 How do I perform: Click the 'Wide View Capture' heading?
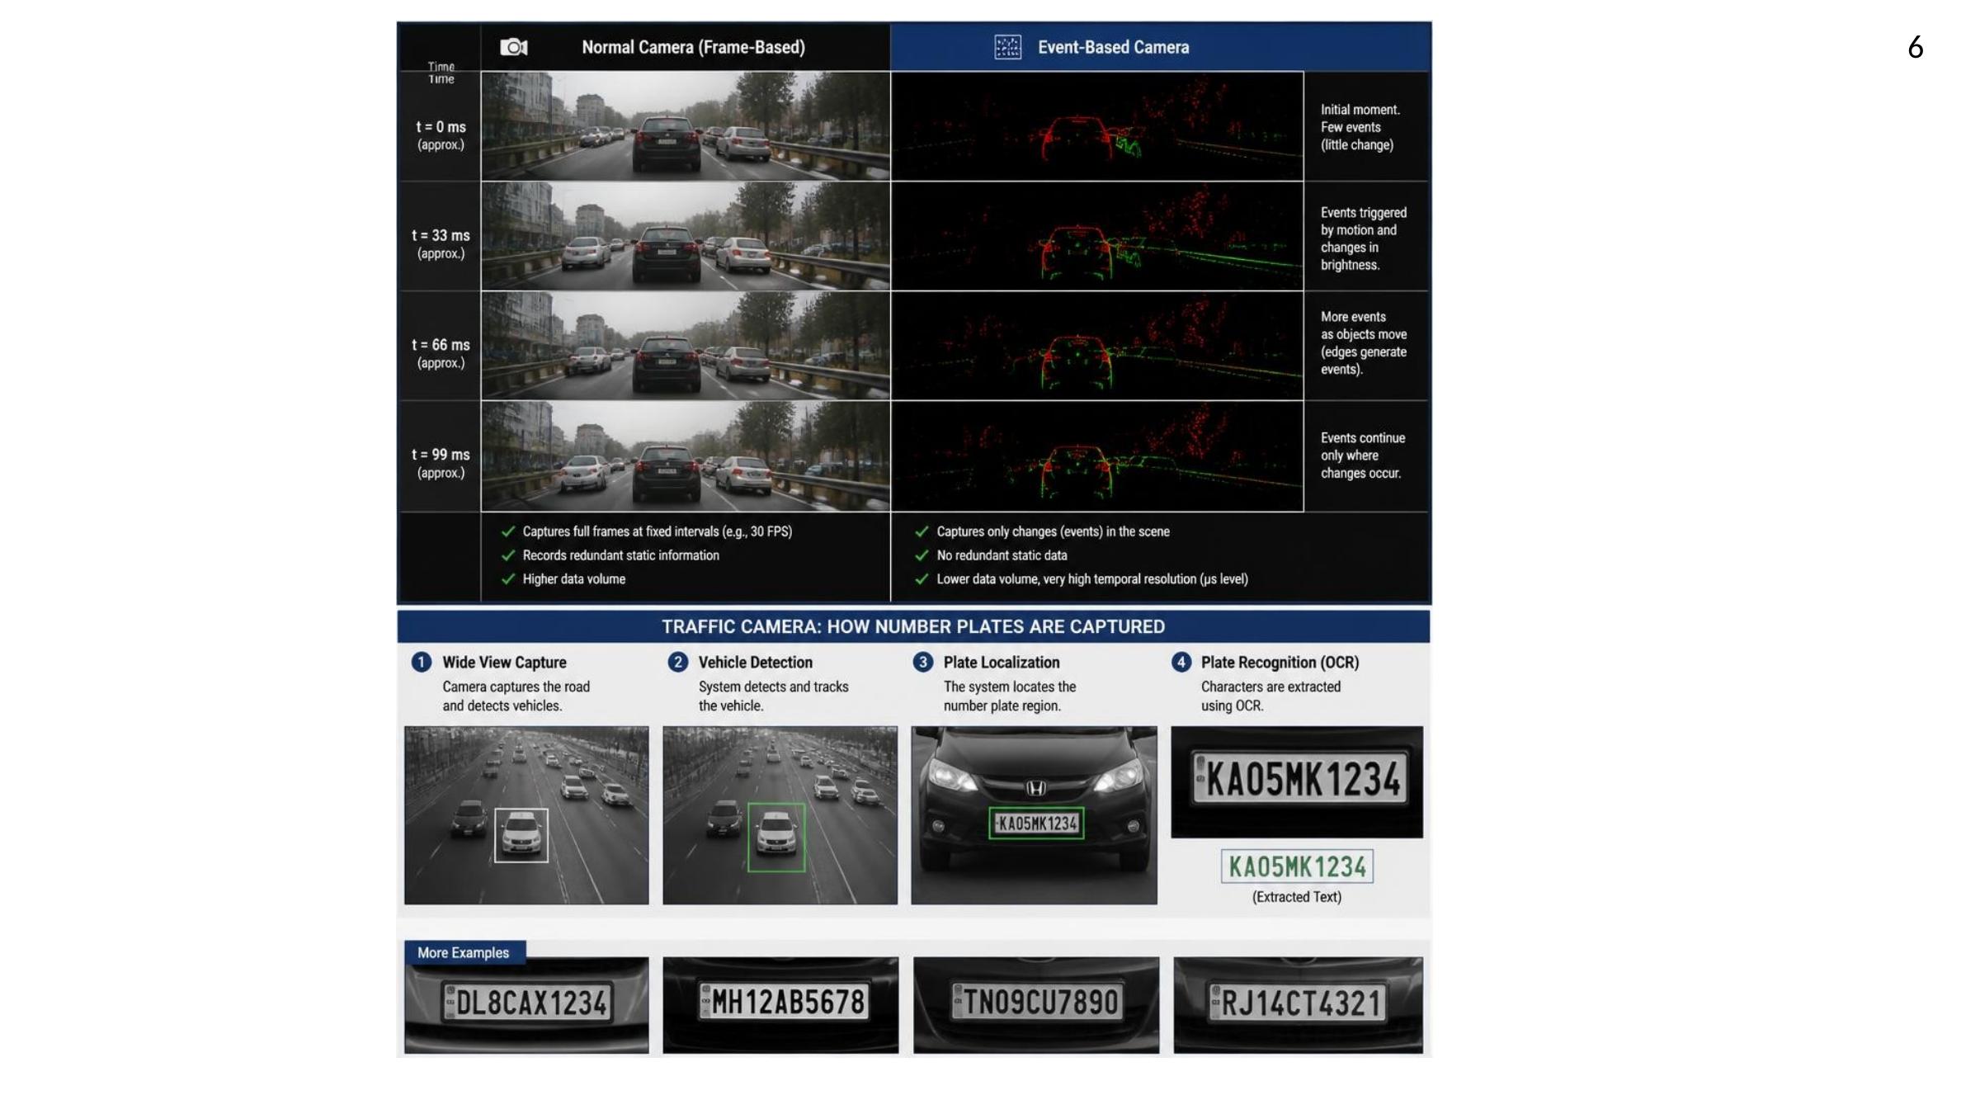pos(504,662)
